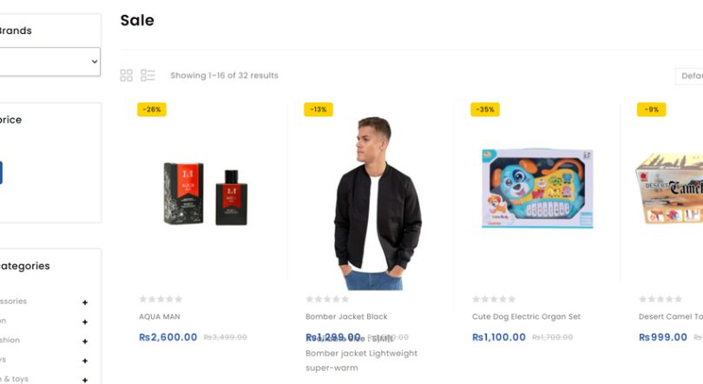Open Cute Dog Electric Organ Set link

point(526,317)
